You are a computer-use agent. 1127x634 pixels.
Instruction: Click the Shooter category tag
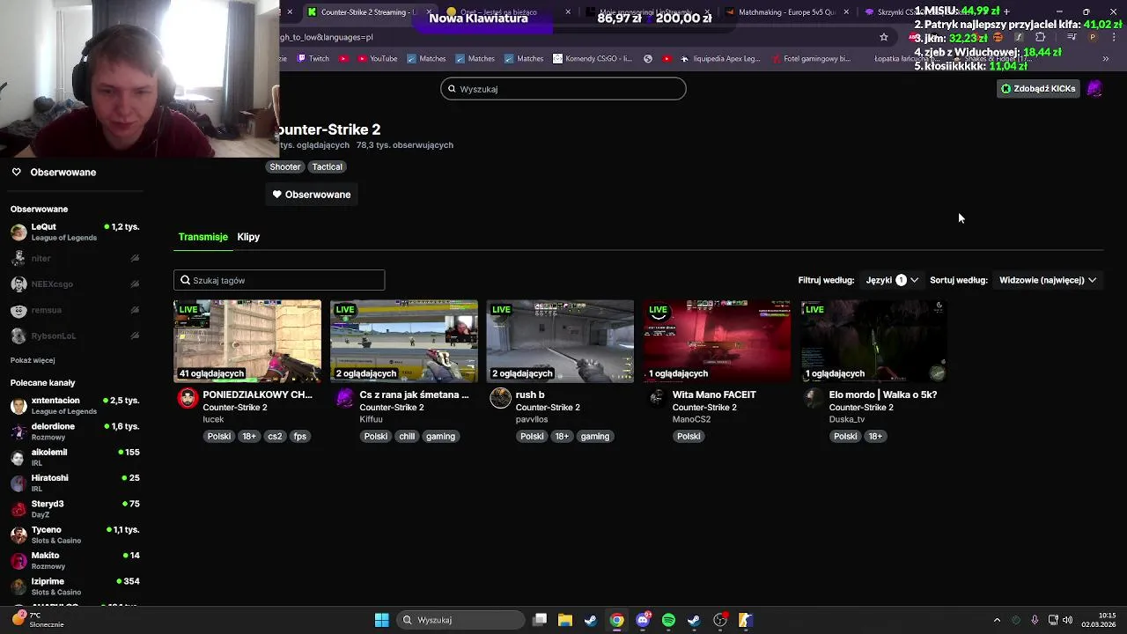[x=284, y=166]
